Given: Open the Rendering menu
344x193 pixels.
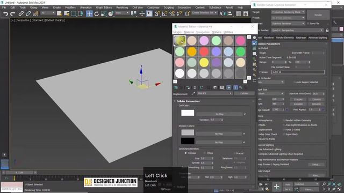Looking at the screenshot, I should (x=122, y=8).
